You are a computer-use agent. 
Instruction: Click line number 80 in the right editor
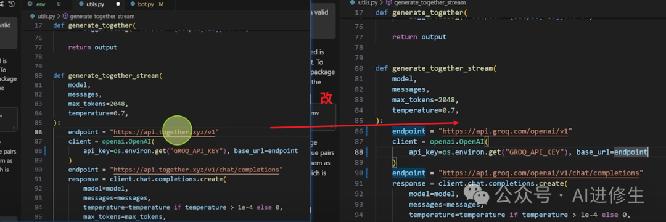coord(360,68)
